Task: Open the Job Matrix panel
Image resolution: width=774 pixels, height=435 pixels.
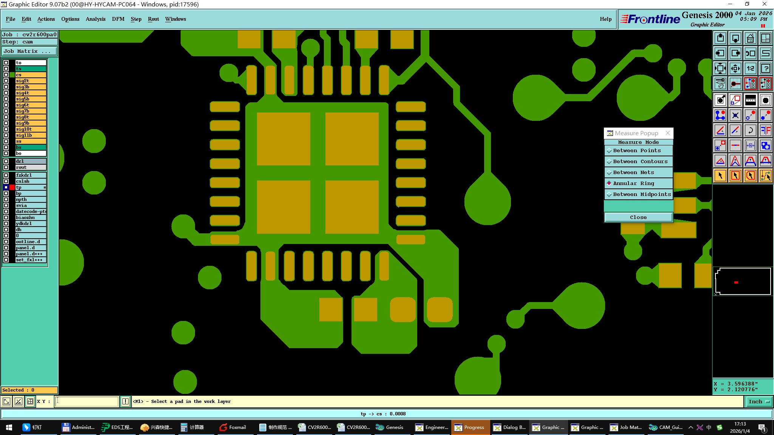Action: [29, 51]
